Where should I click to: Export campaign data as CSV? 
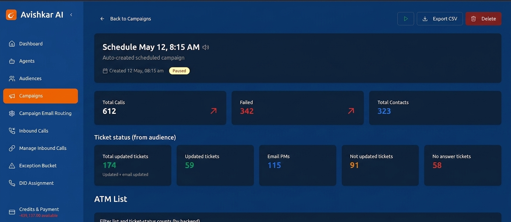(x=440, y=19)
